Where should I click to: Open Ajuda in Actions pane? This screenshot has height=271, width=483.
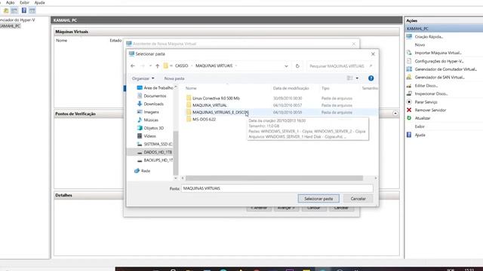coord(420,135)
